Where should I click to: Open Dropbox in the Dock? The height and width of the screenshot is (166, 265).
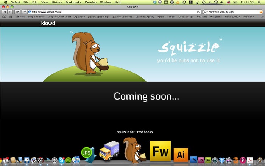222,160
